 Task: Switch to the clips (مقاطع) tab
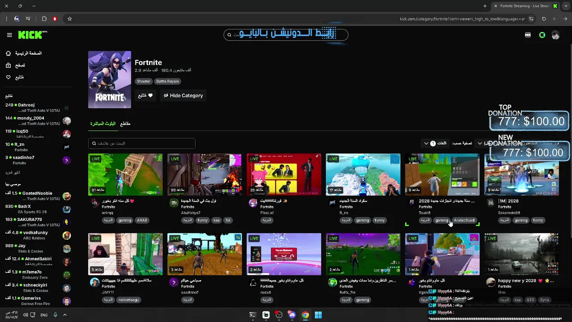point(126,123)
